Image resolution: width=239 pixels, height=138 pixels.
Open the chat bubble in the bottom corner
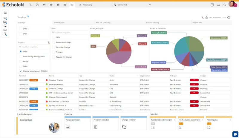[x=235, y=134]
